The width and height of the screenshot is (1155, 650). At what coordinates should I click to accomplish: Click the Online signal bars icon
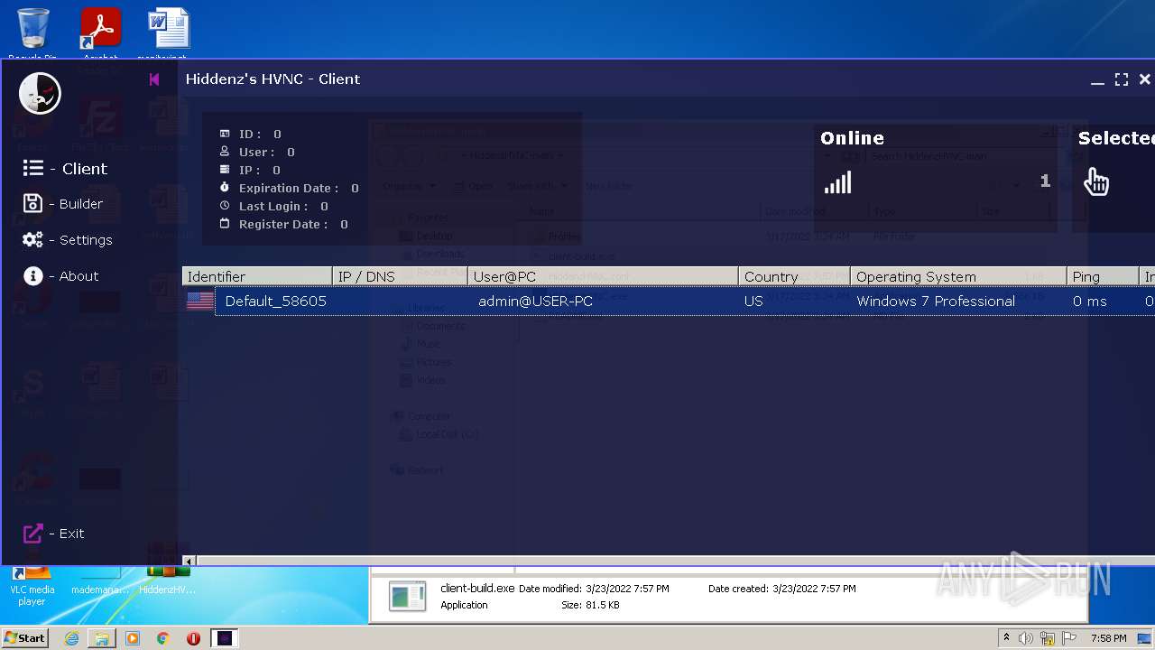coord(837,183)
